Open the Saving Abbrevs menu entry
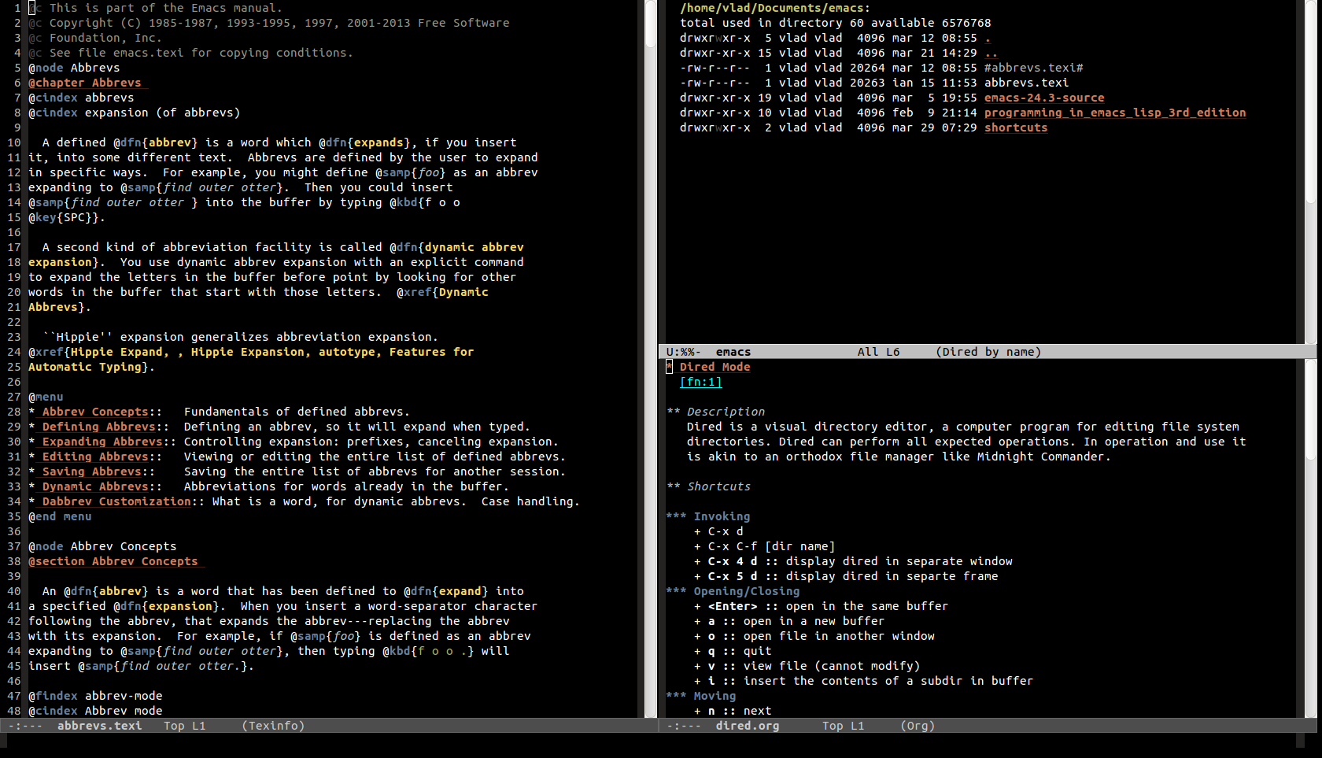This screenshot has width=1322, height=758. (x=92, y=471)
